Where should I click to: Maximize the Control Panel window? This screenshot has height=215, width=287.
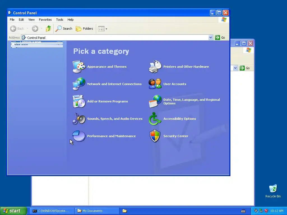(x=219, y=13)
